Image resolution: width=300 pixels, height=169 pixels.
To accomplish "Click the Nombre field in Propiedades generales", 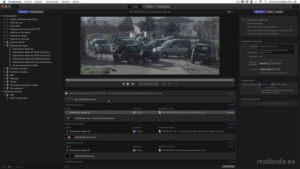I will pos(276,46).
